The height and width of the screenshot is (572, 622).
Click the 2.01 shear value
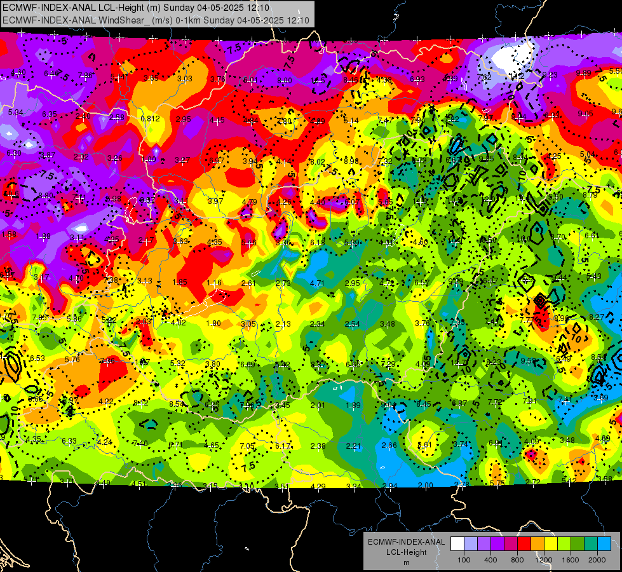[x=318, y=405]
